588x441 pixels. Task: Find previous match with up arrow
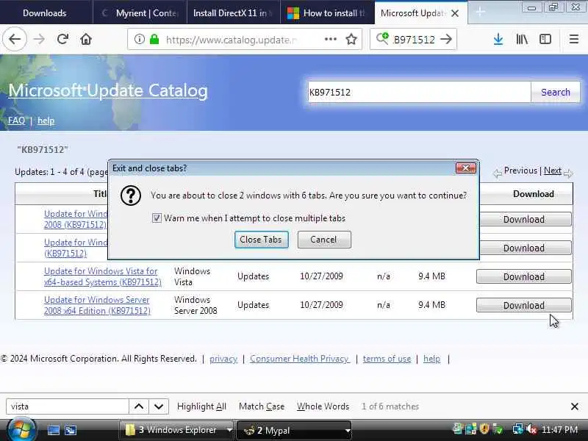point(139,406)
